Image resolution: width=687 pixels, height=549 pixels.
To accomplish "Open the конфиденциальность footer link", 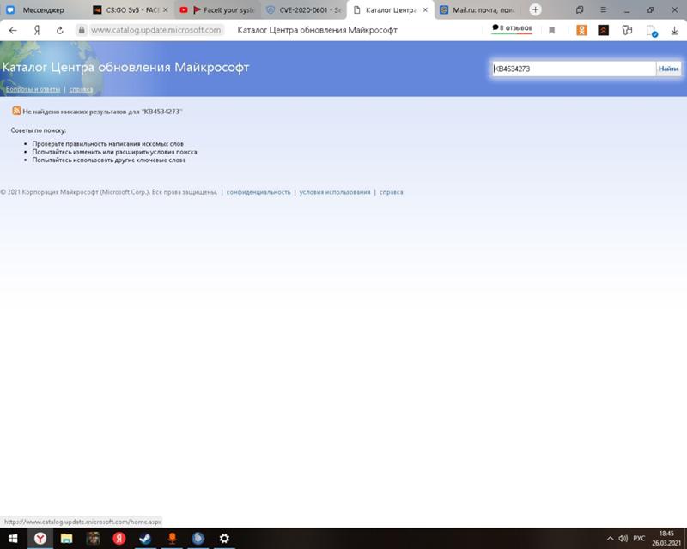I will (258, 192).
